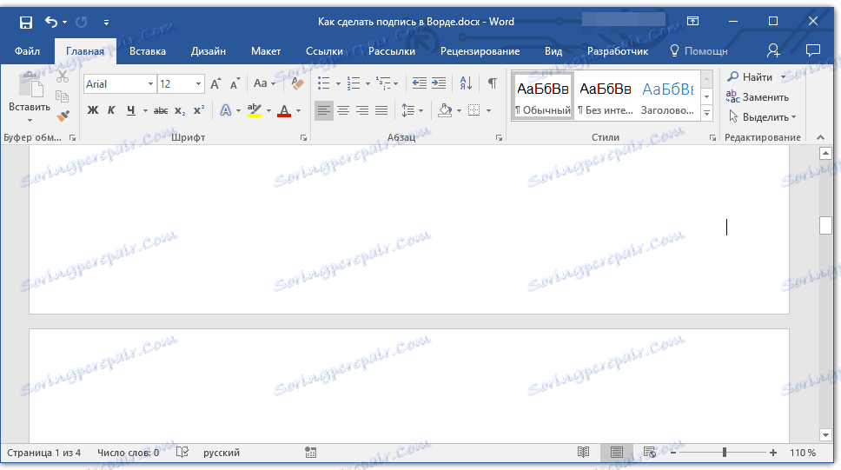Decrease paragraph indent
The width and height of the screenshot is (841, 470).
tap(420, 83)
